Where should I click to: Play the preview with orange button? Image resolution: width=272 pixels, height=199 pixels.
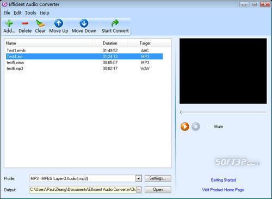tap(185, 126)
